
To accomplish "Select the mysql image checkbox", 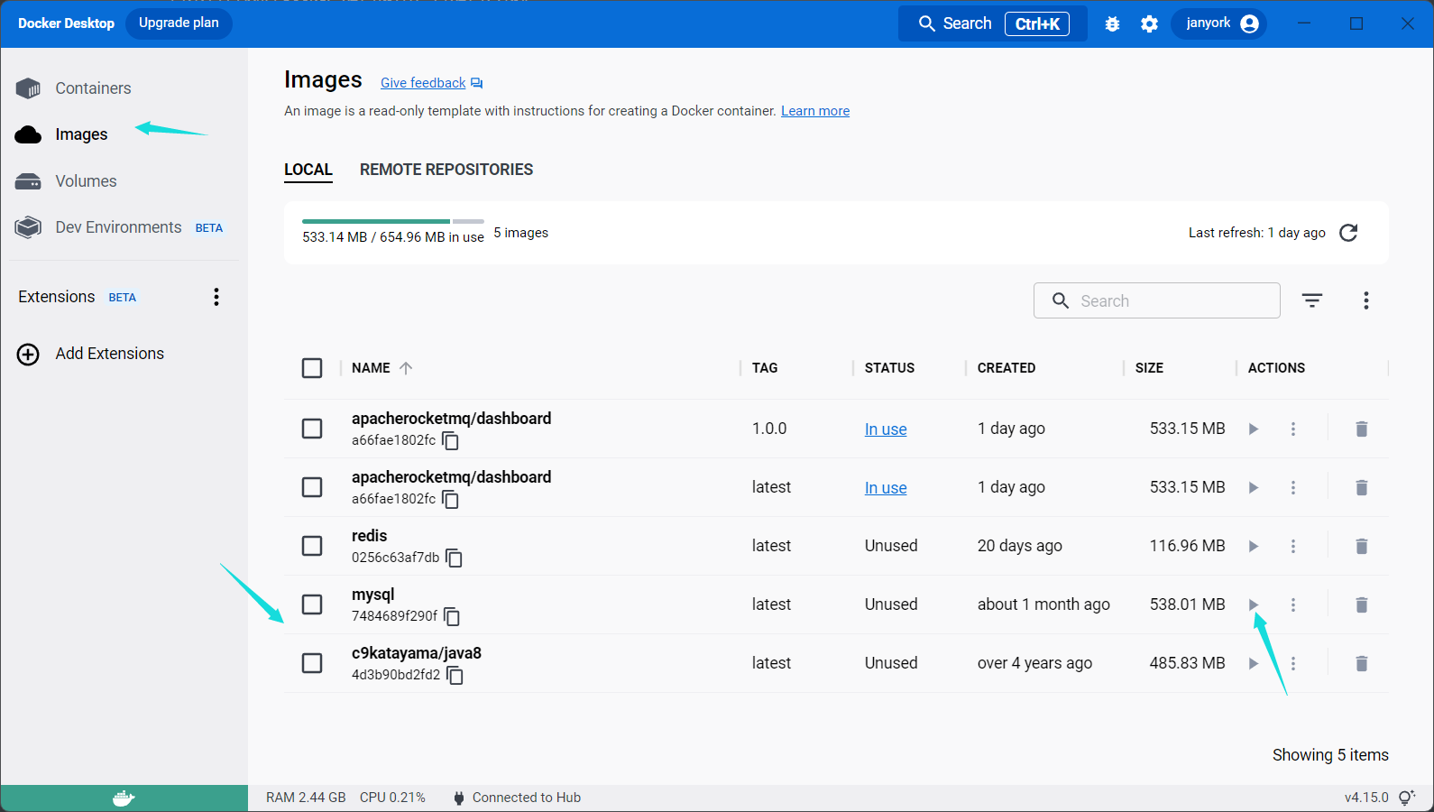I will click(312, 604).
